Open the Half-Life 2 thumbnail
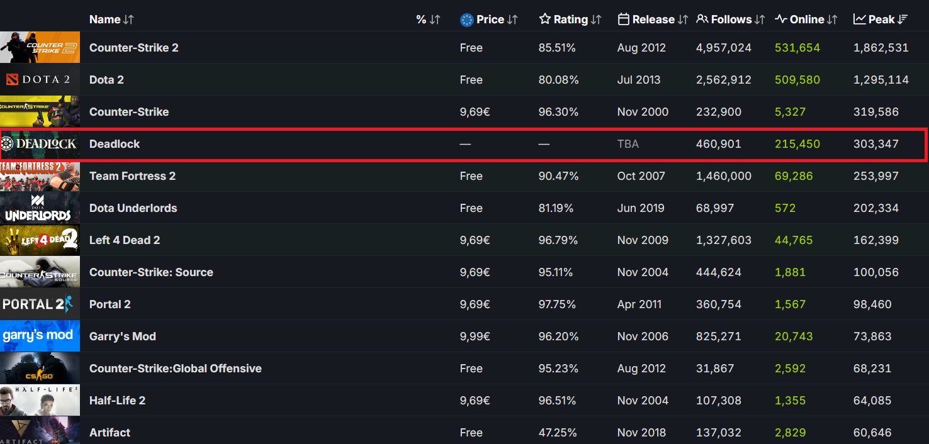 click(40, 401)
